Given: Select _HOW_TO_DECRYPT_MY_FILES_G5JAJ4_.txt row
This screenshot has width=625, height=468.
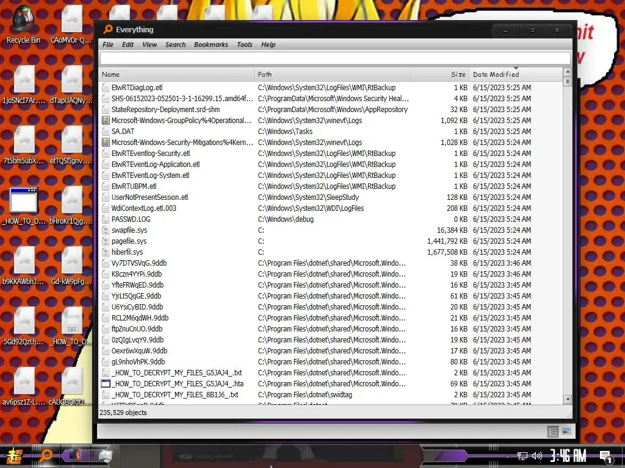Looking at the screenshot, I should pyautogui.click(x=331, y=373).
